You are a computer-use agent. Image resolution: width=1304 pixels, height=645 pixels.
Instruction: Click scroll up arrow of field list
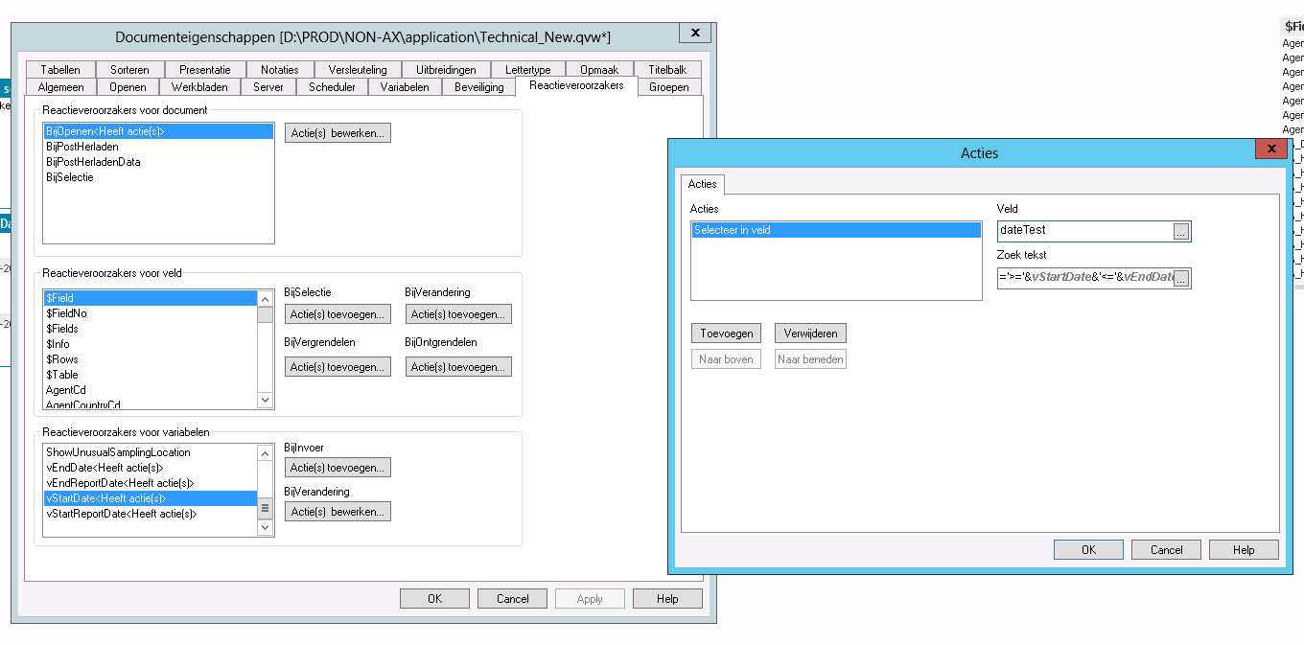(x=266, y=298)
